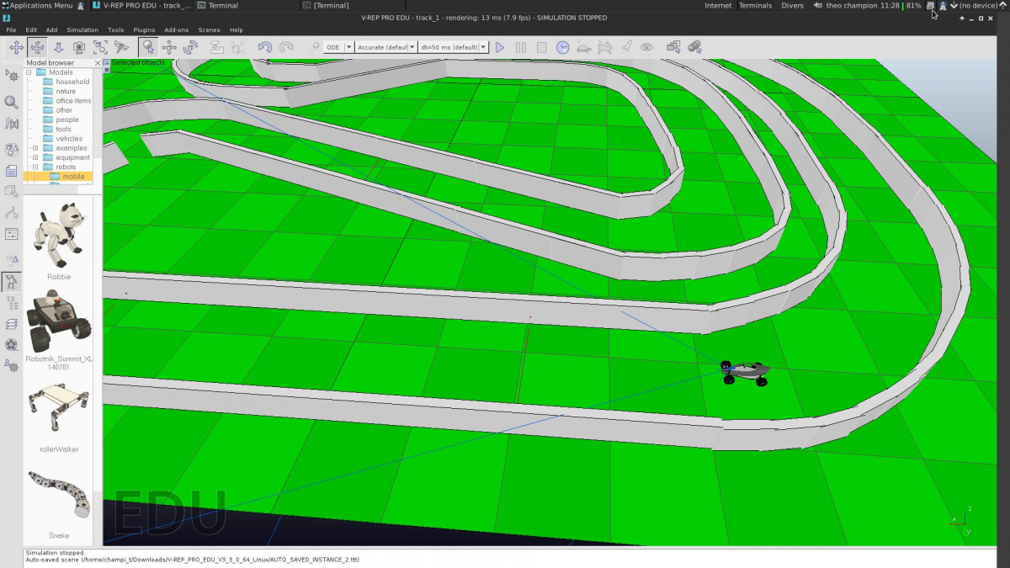The width and height of the screenshot is (1010, 568).
Task: Toggle the model browser sidebar button
Action: tap(12, 281)
